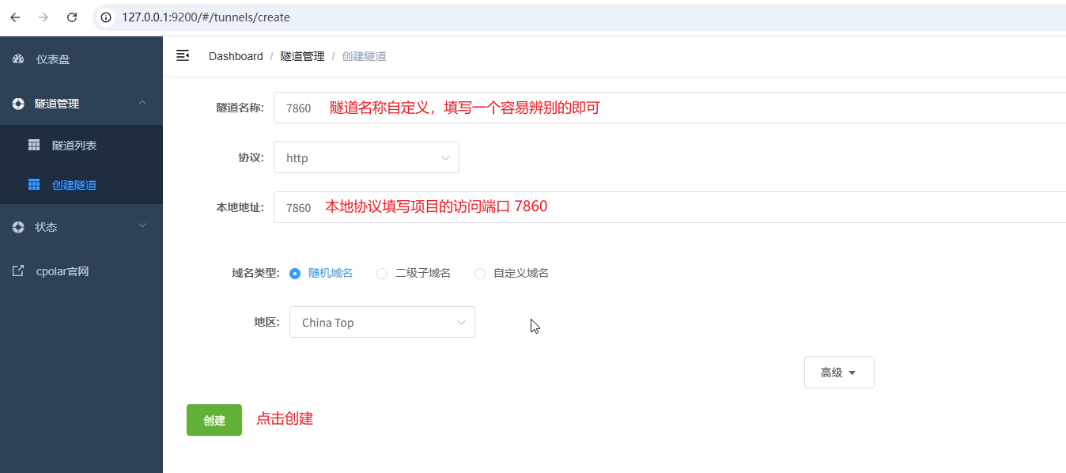Click the cpolar官网 external link icon

(x=19, y=271)
